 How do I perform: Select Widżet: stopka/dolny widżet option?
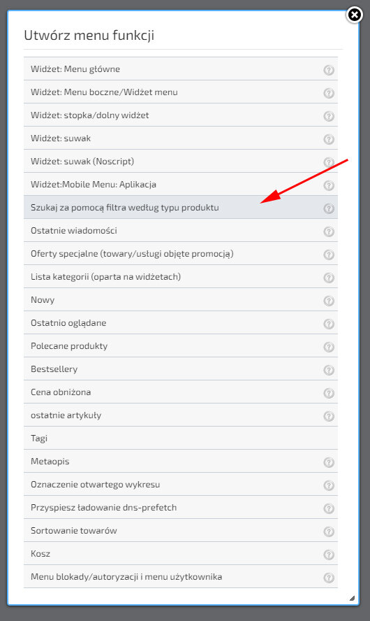pyautogui.click(x=181, y=115)
